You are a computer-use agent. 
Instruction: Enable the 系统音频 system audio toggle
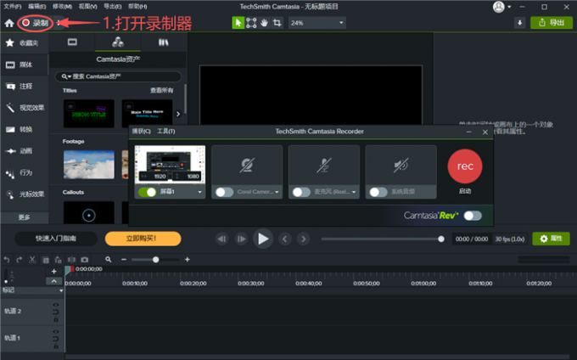[378, 192]
